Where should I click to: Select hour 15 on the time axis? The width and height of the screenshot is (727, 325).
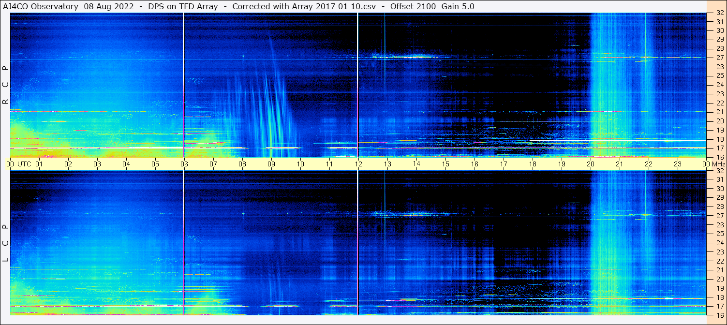click(x=445, y=164)
